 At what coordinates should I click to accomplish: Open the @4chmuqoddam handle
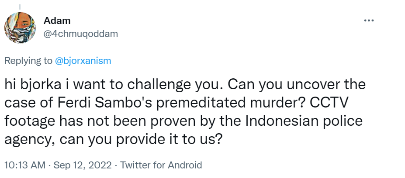tap(81, 34)
